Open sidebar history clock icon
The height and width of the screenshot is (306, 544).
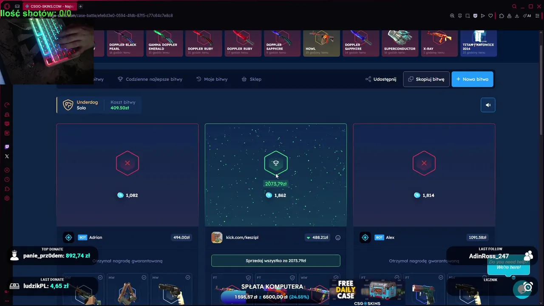(7, 179)
